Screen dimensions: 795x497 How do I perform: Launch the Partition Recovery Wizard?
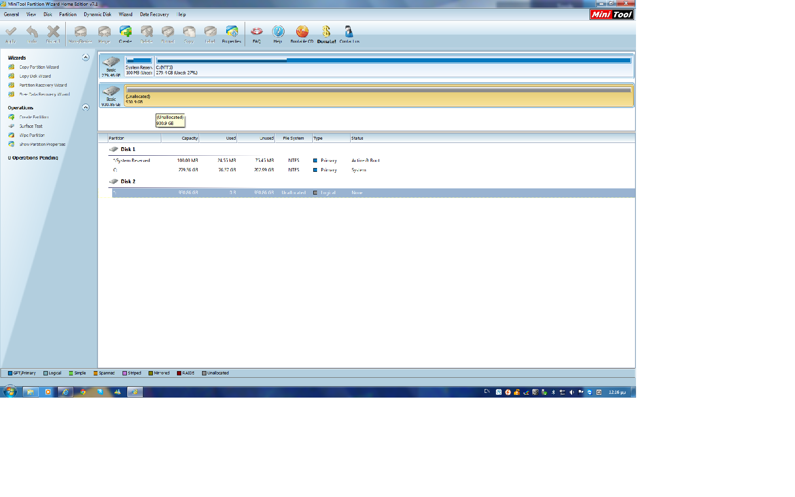(x=43, y=85)
